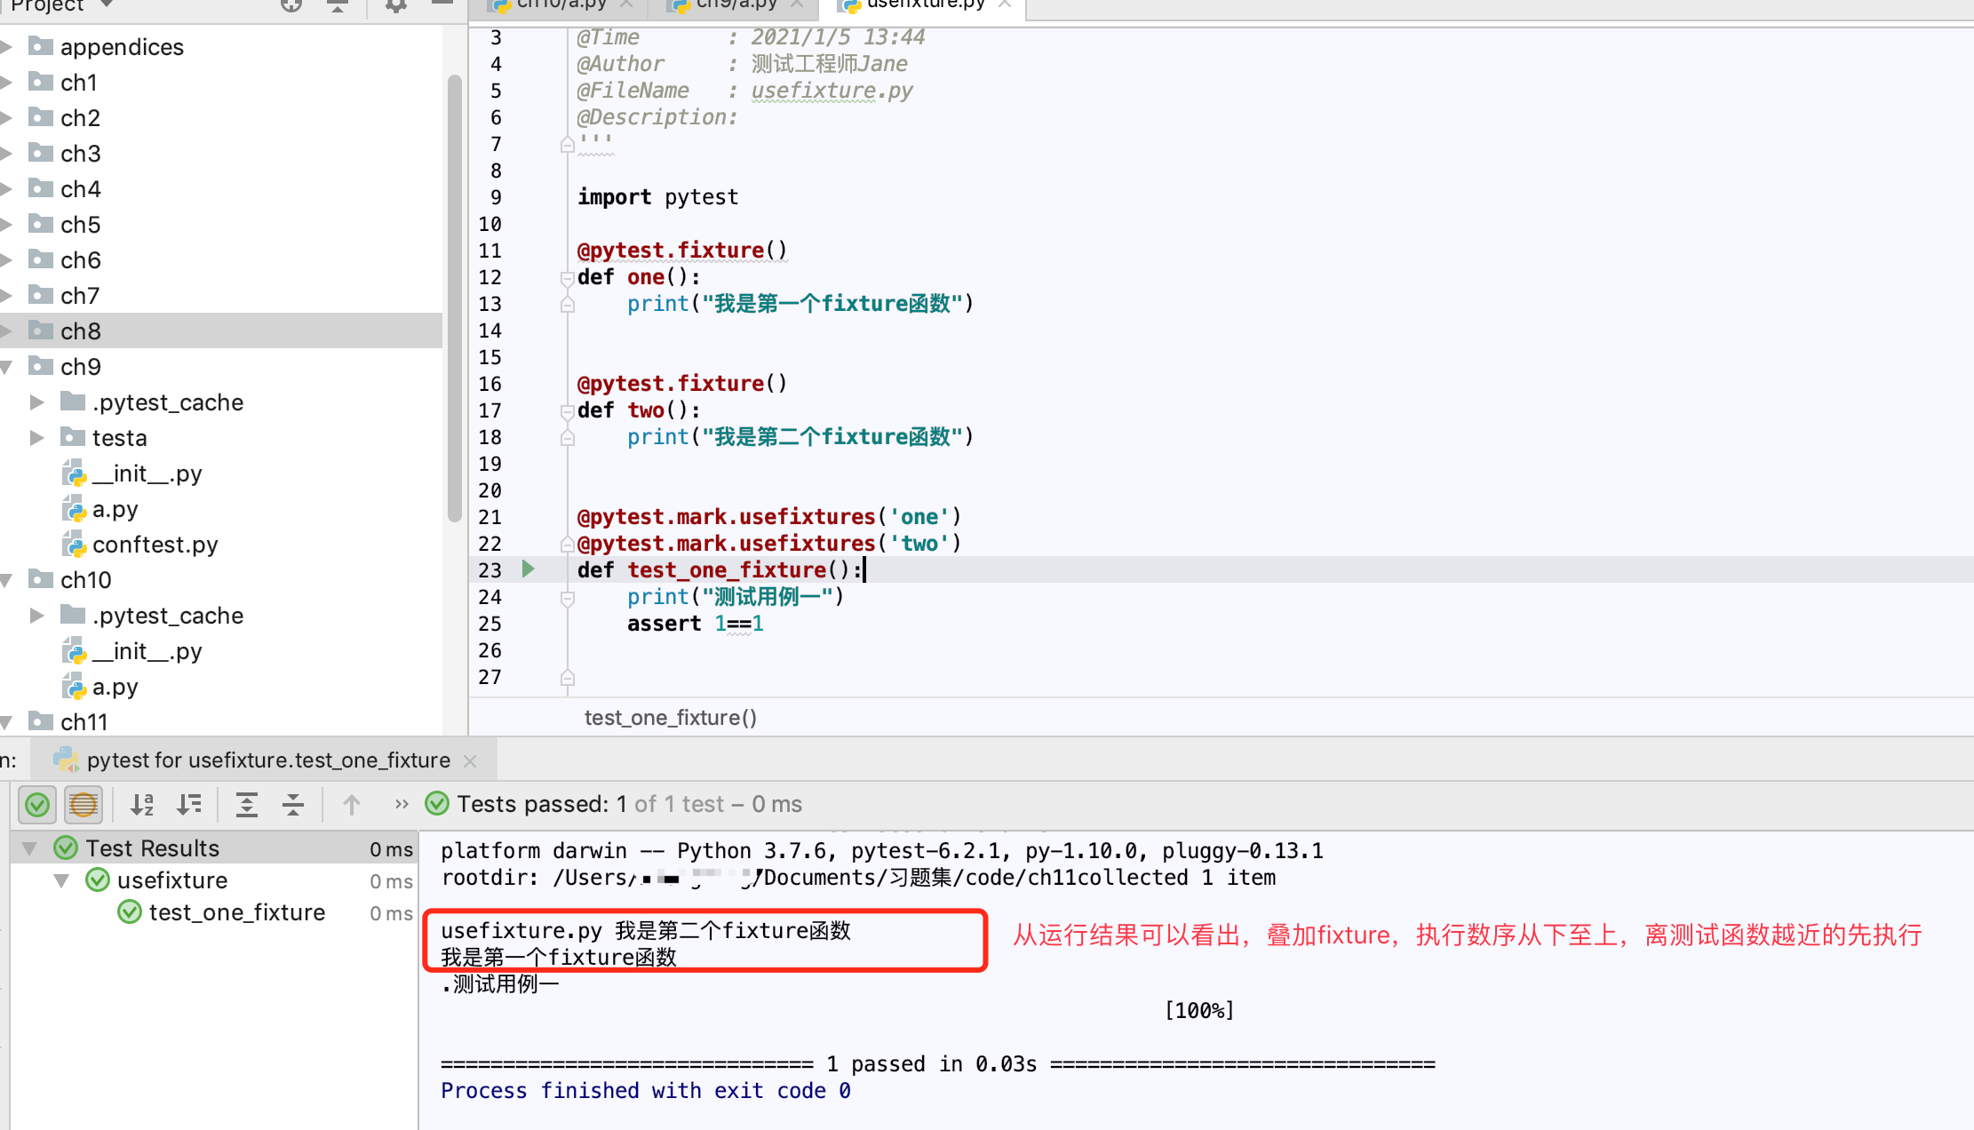Toggle Show Passed tests in test results toolbar
The height and width of the screenshot is (1130, 1974).
point(36,804)
